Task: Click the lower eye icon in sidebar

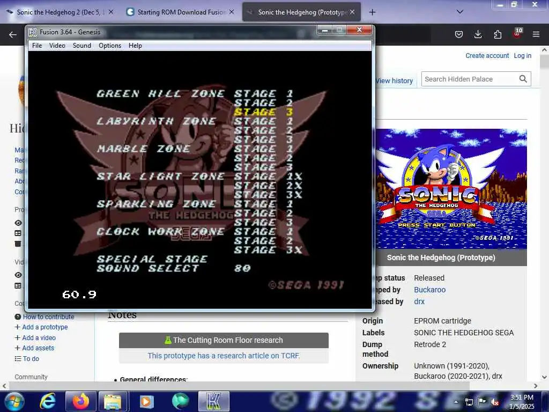Action: pyautogui.click(x=18, y=275)
